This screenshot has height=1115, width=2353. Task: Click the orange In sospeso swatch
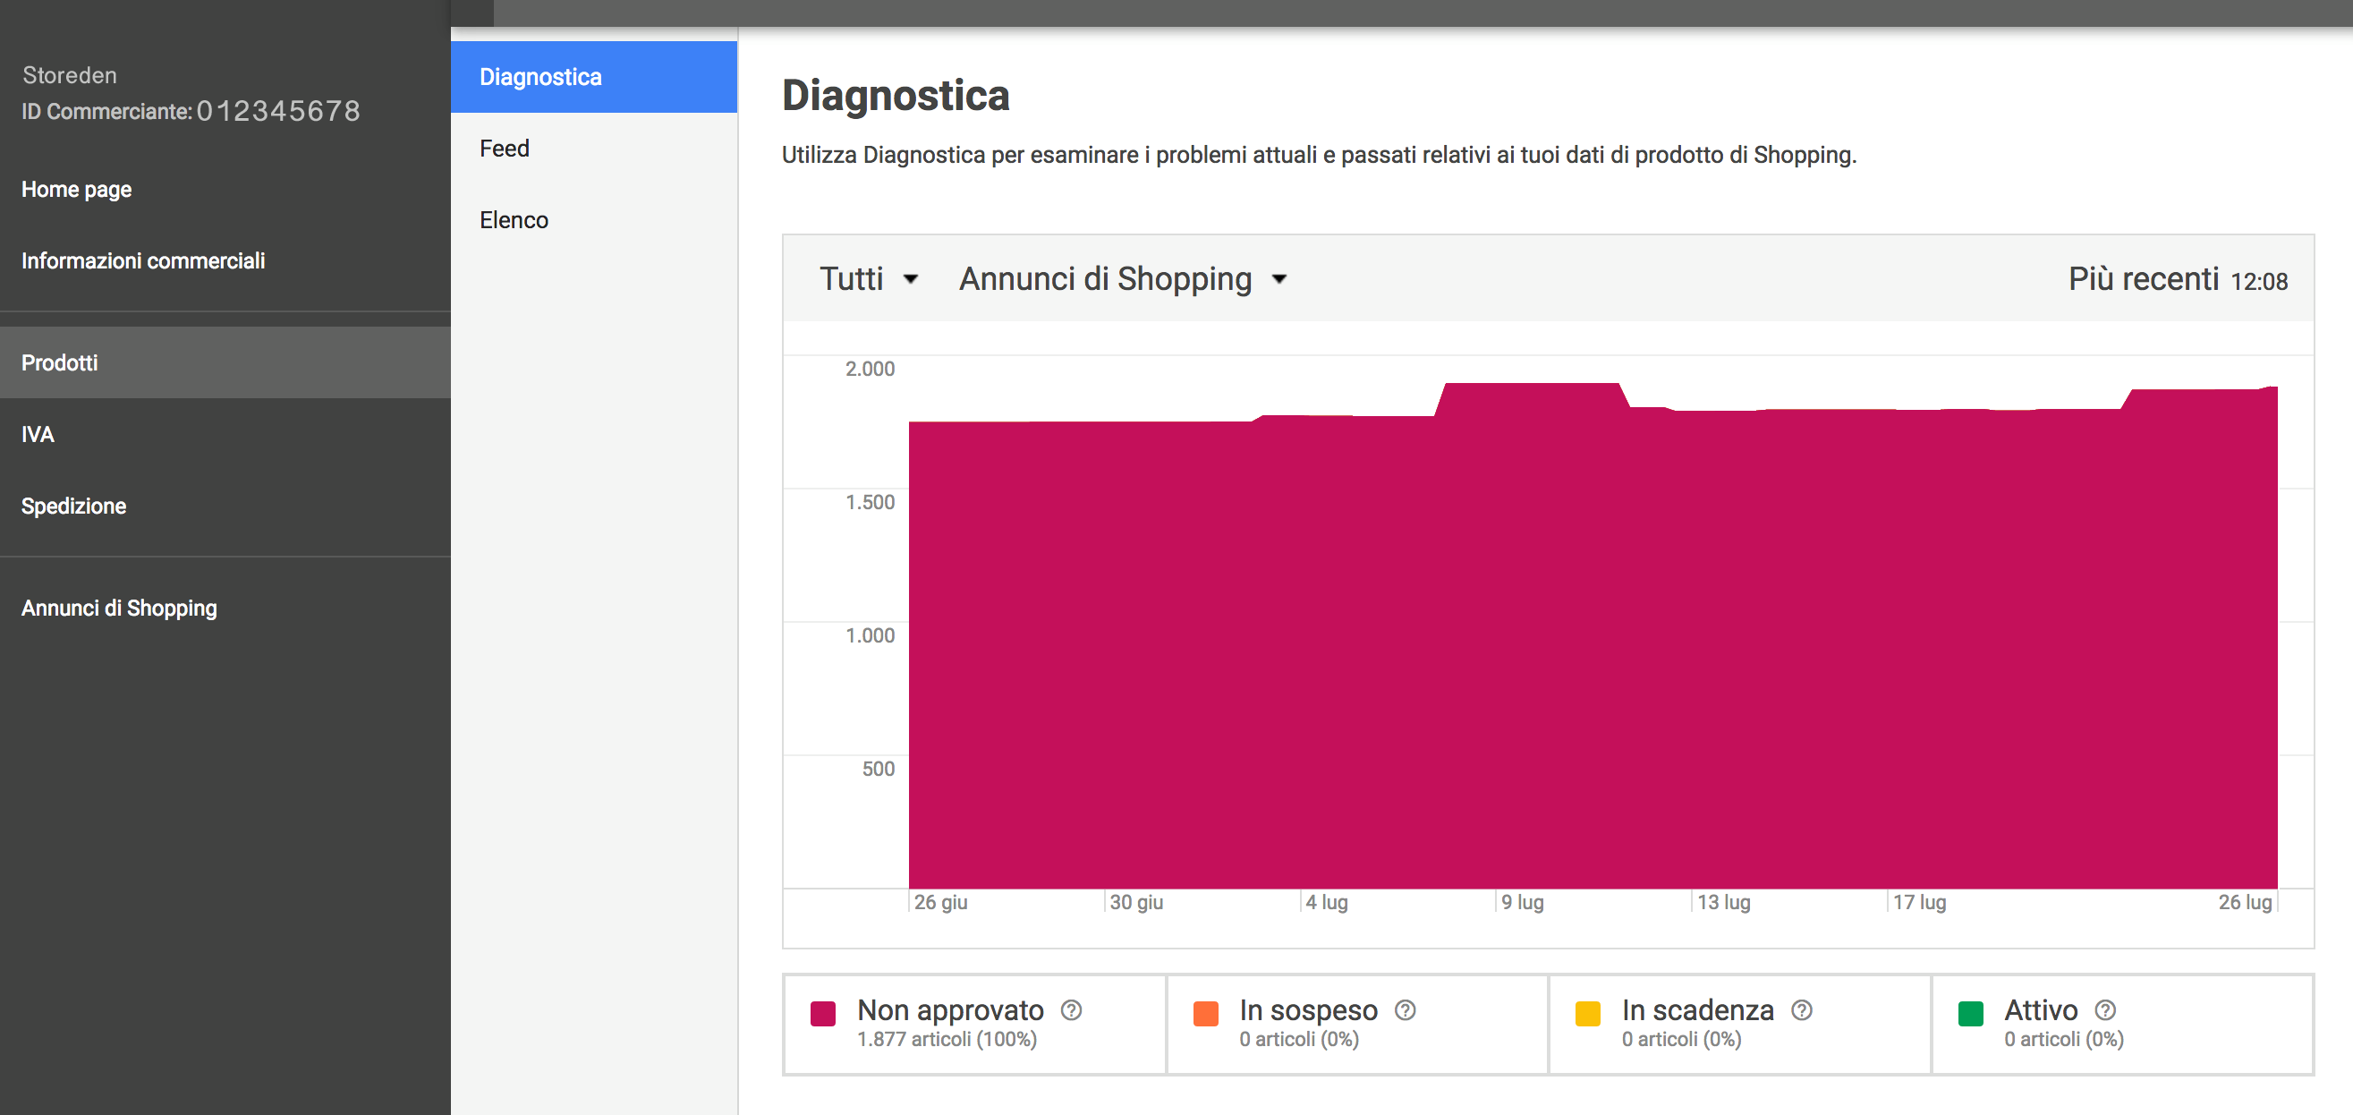click(x=1206, y=1014)
